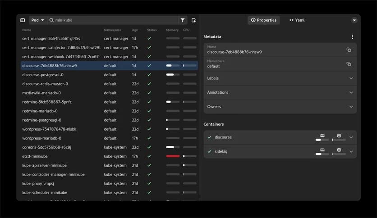The width and height of the screenshot is (377, 218).
Task: Switch to the Yaml tab
Action: 297,20
